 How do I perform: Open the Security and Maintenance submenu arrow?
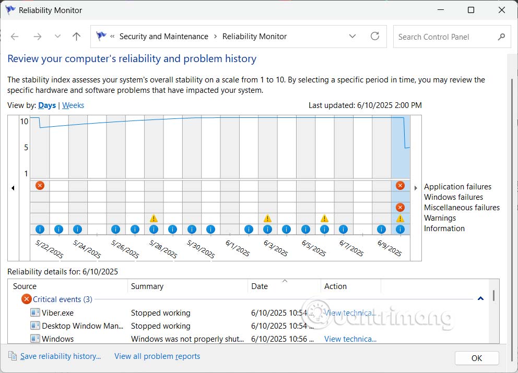(215, 37)
